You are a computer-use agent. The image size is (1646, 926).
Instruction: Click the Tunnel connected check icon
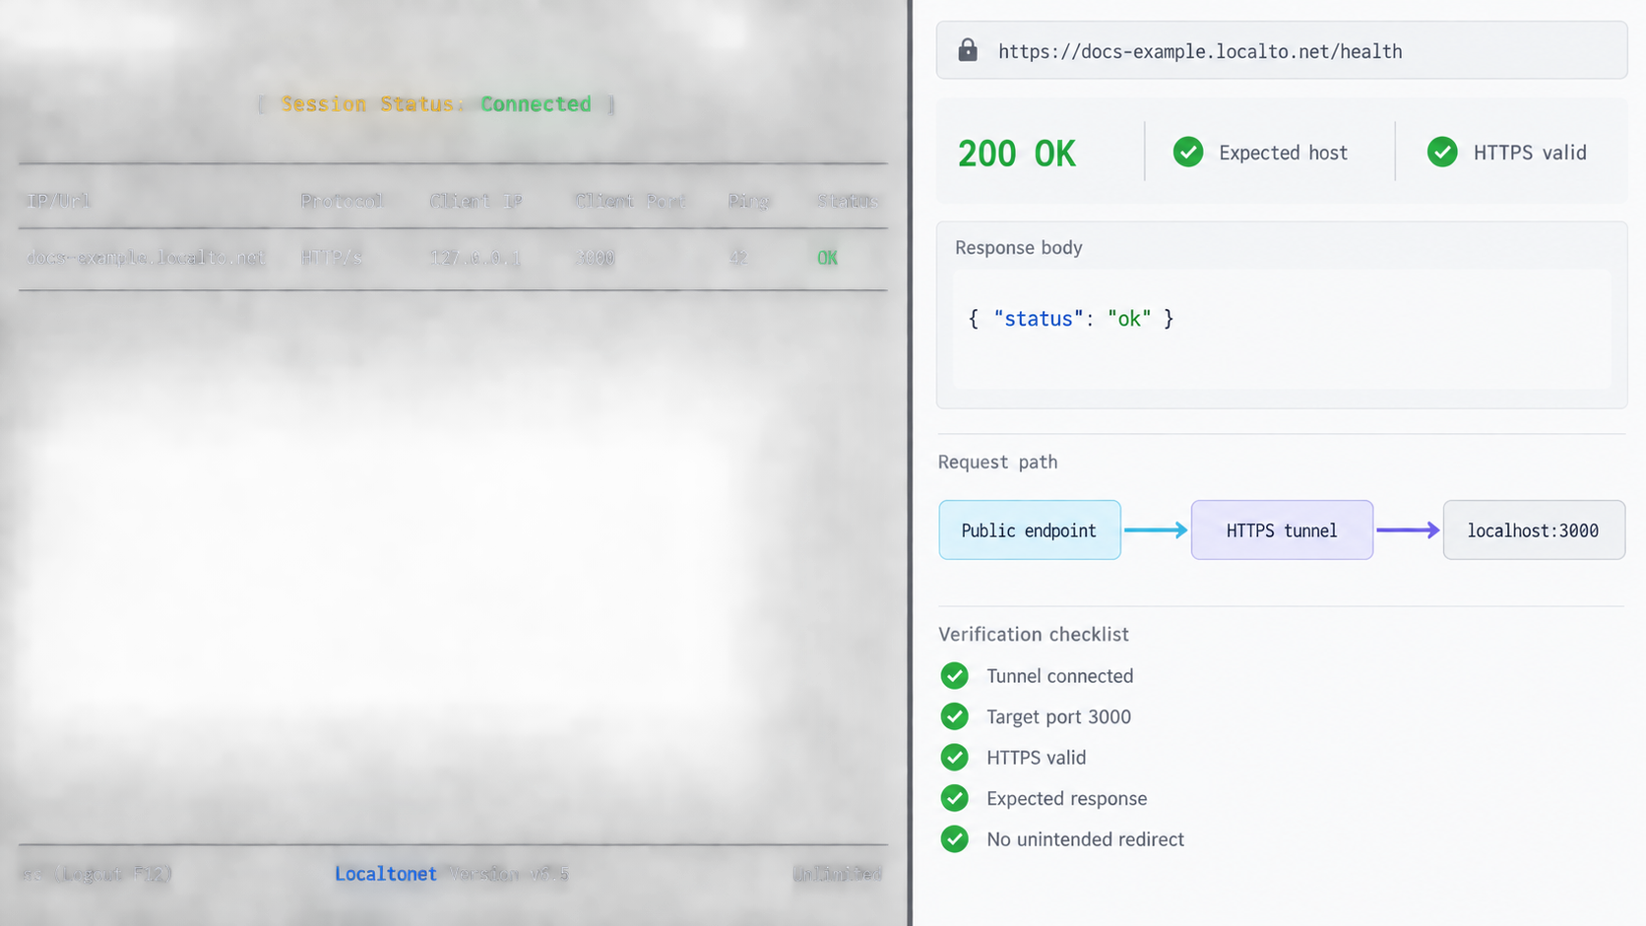point(954,675)
